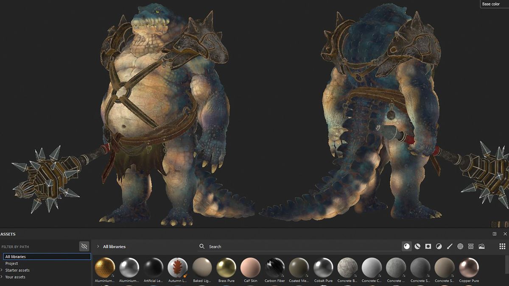Filter assets by Environments image icon
This screenshot has height=286, width=509.
click(x=482, y=246)
